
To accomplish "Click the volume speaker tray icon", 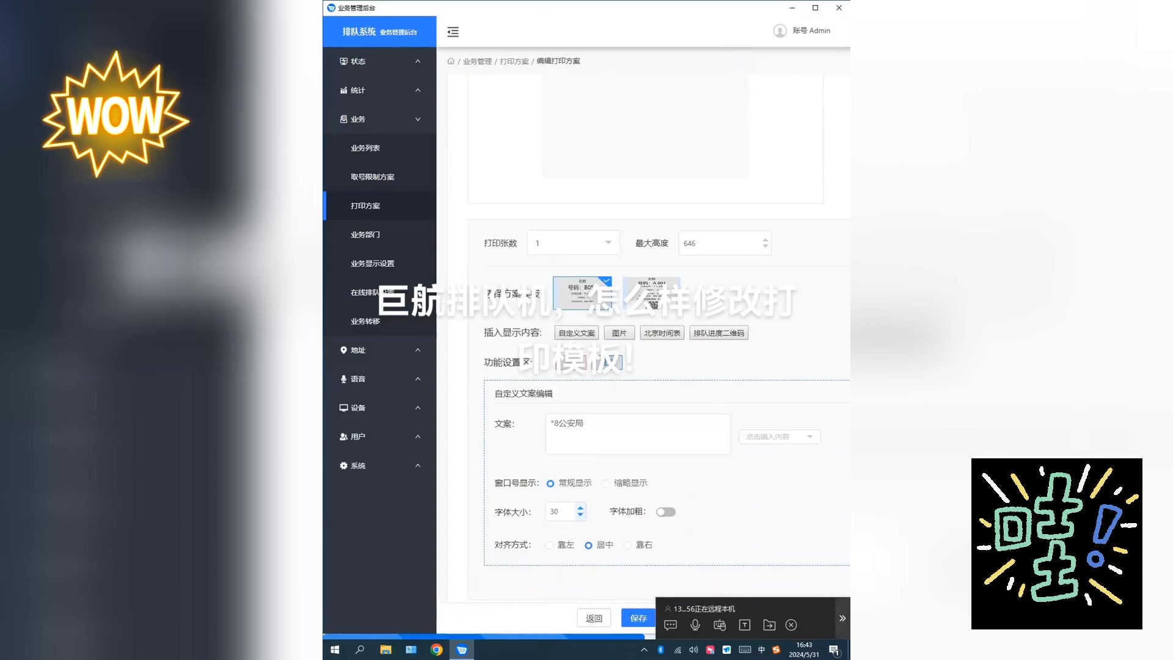I will [693, 650].
